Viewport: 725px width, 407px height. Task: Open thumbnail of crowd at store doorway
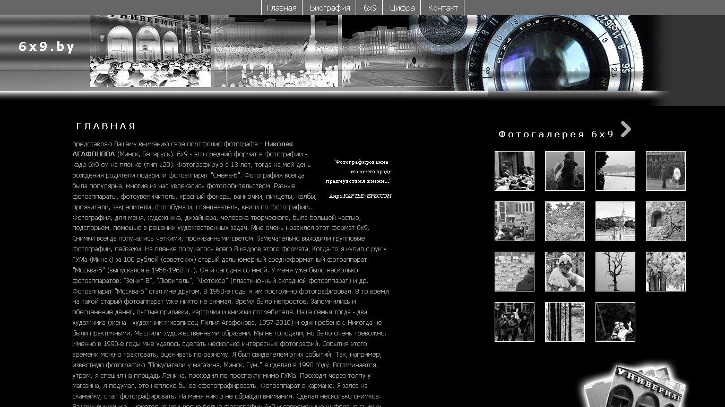514,171
